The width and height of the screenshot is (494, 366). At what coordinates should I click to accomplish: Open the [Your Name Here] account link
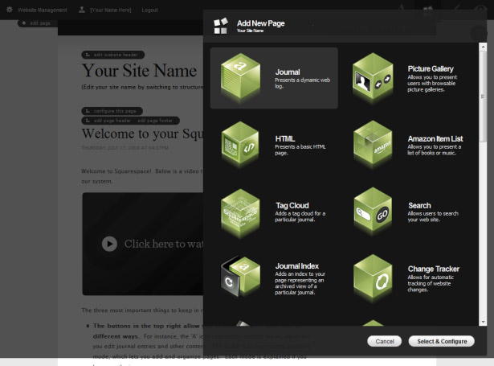(x=111, y=10)
